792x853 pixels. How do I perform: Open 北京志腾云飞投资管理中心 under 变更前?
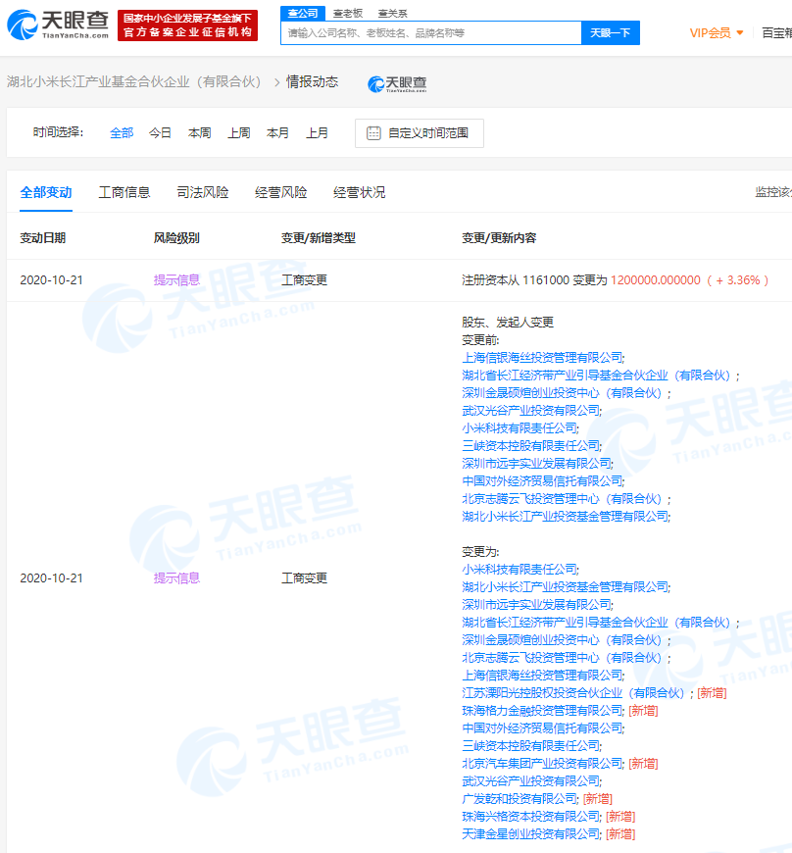coord(562,499)
